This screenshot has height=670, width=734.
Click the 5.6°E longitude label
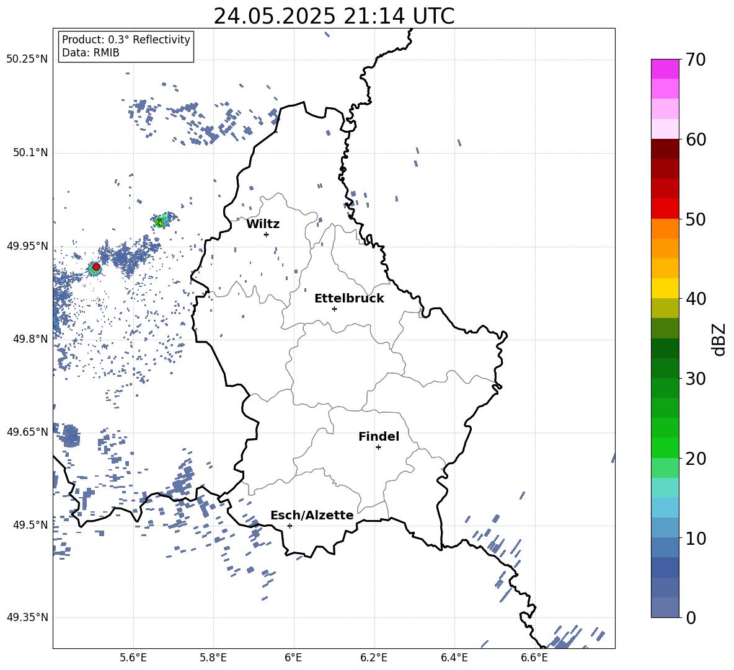(133, 658)
